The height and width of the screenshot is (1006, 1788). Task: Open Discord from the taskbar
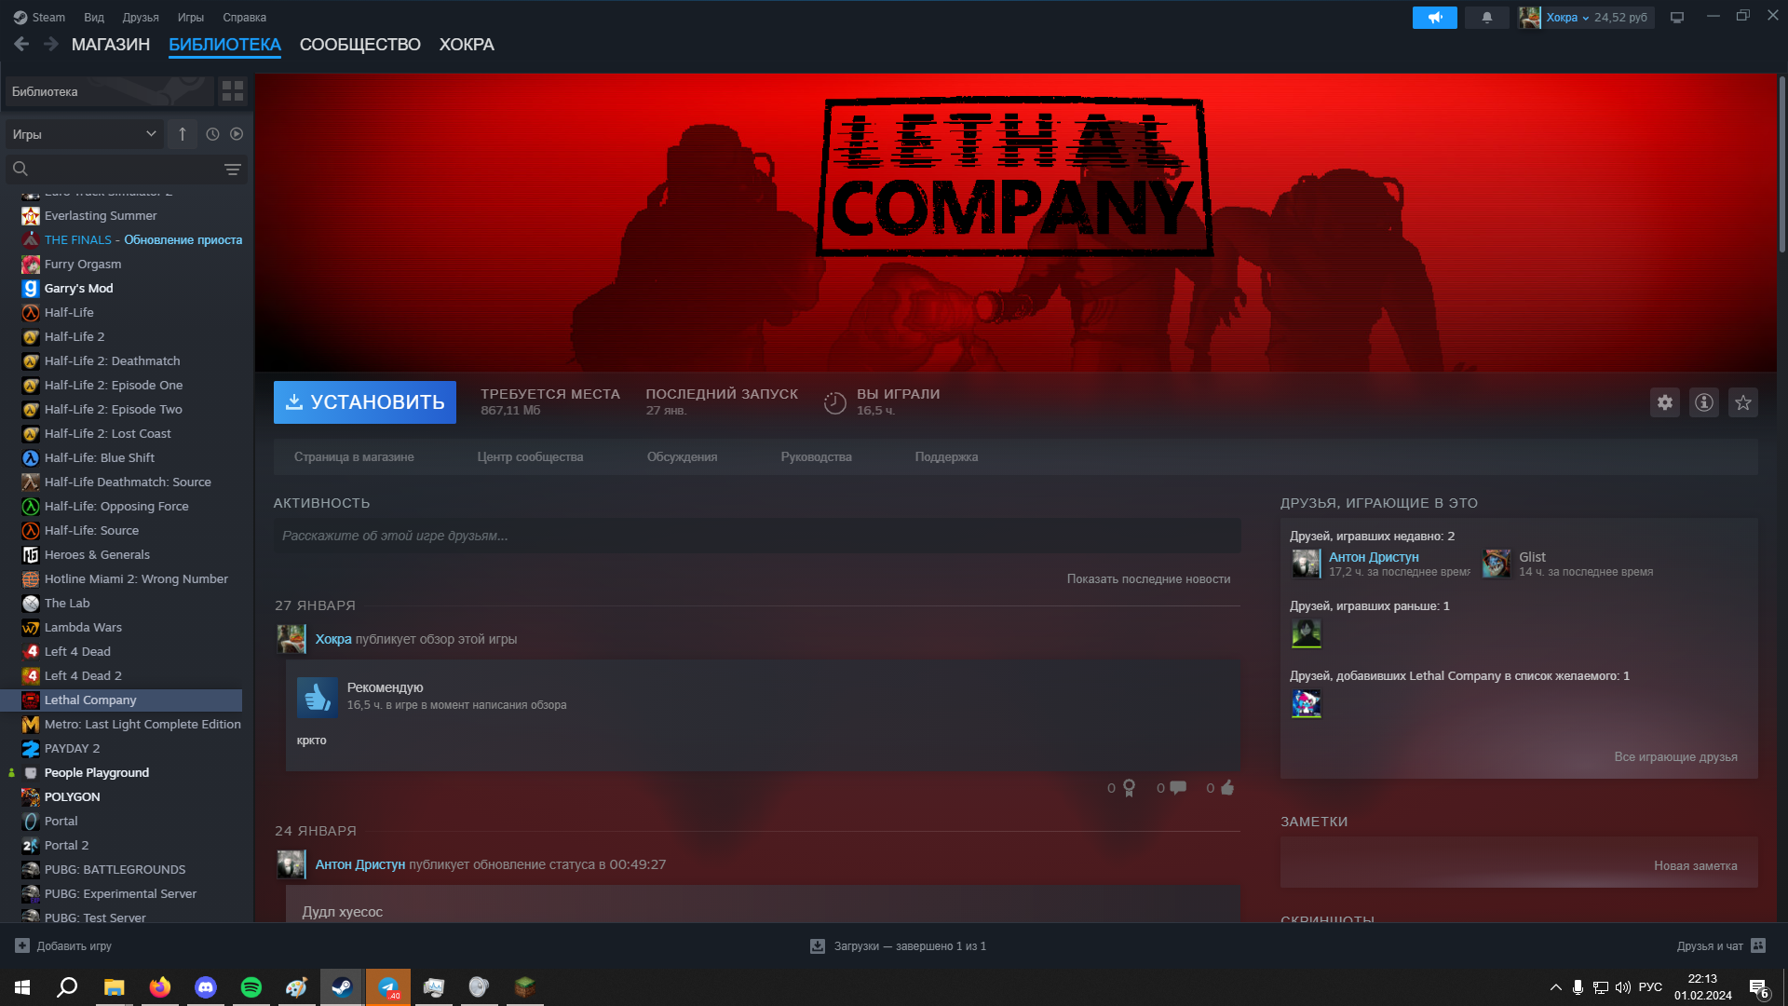tap(206, 987)
